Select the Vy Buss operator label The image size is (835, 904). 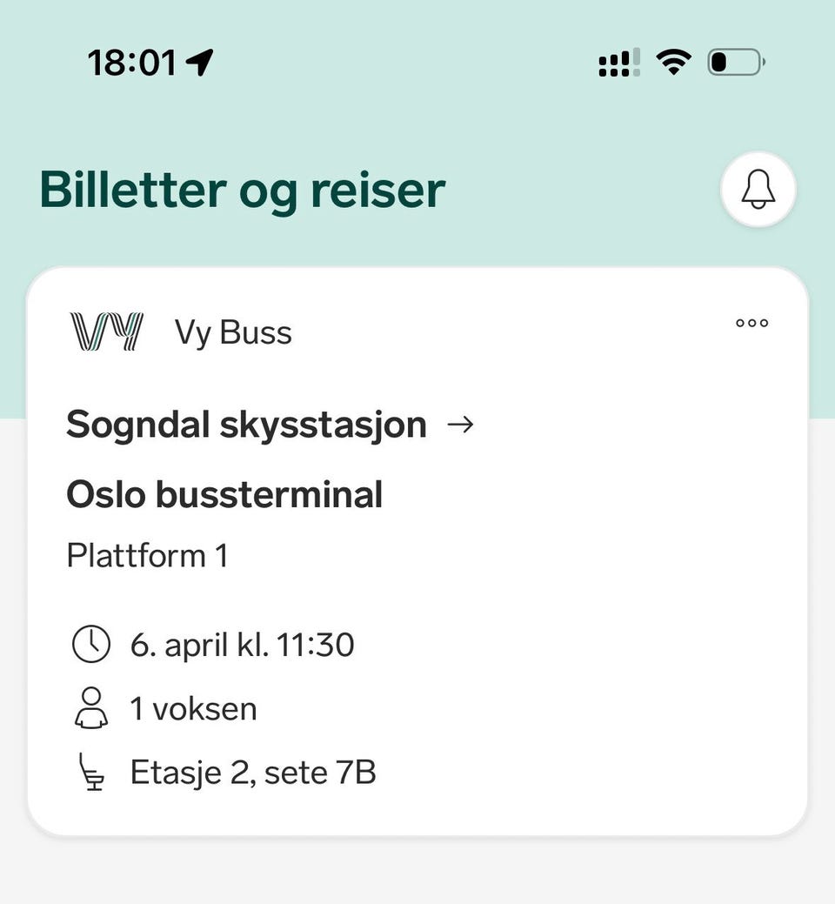point(233,332)
